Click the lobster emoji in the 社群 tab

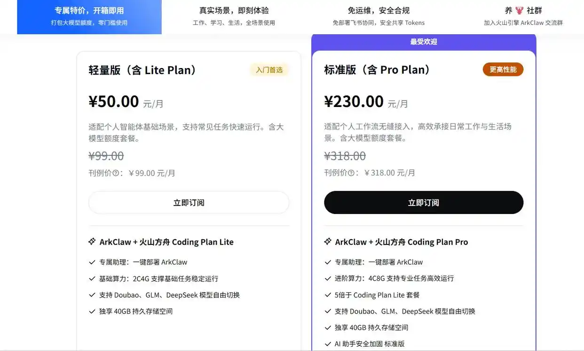519,10
